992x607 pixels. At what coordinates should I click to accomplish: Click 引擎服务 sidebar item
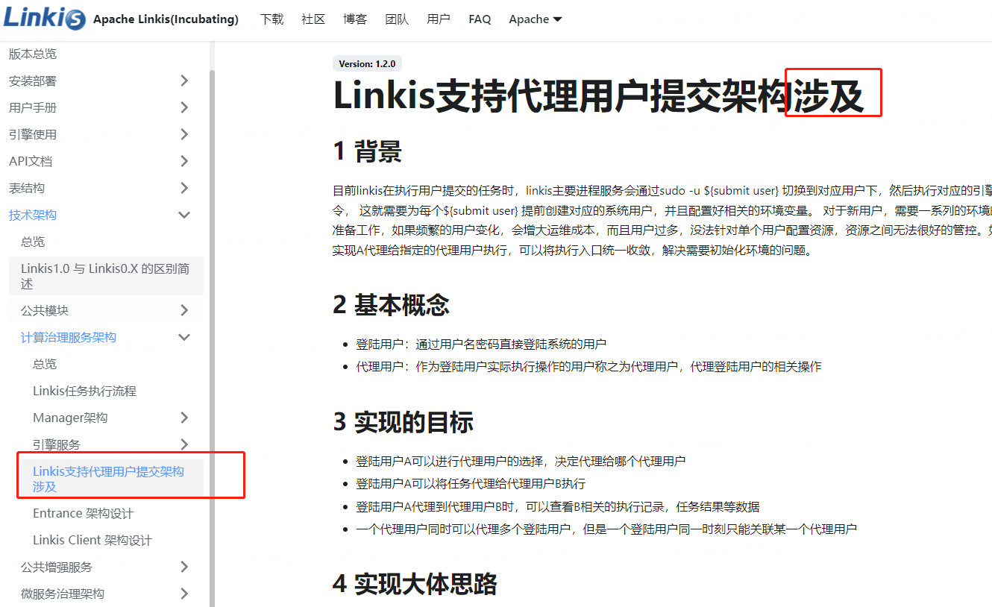click(57, 444)
